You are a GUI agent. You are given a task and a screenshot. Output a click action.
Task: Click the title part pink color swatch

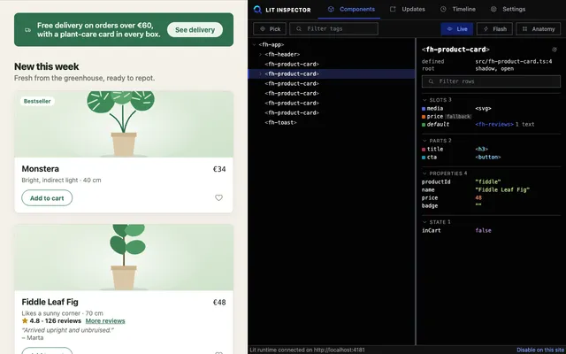(424, 150)
